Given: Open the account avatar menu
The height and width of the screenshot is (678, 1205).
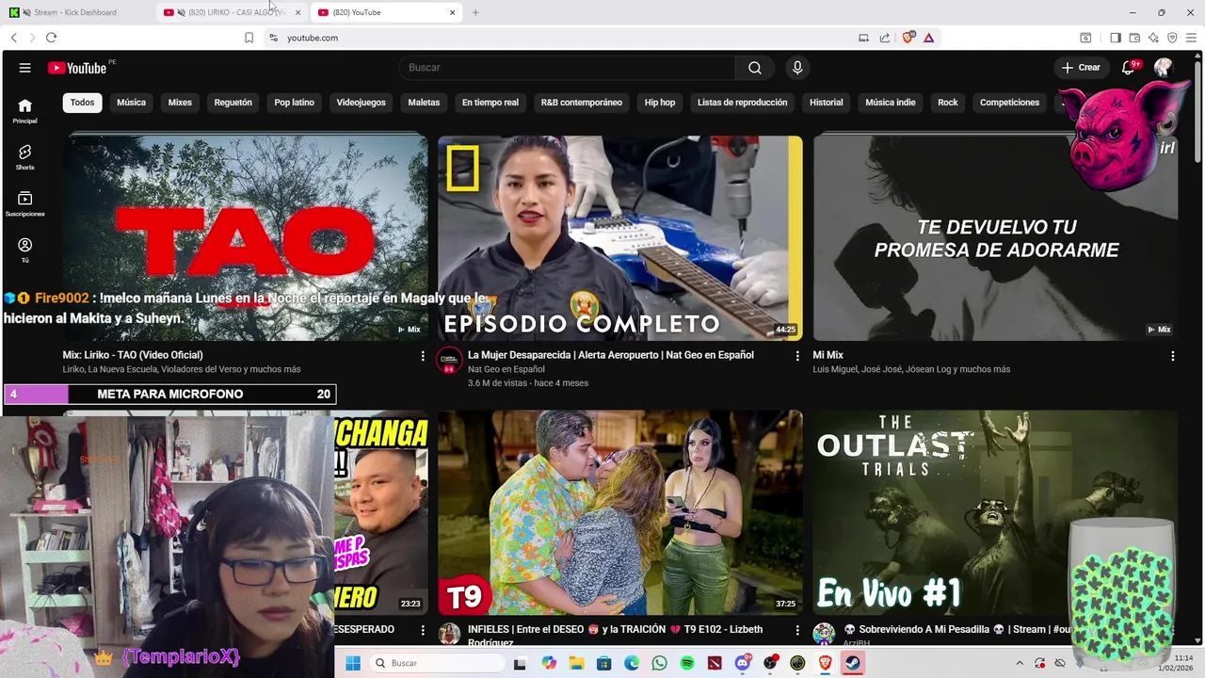Looking at the screenshot, I should coord(1164,68).
